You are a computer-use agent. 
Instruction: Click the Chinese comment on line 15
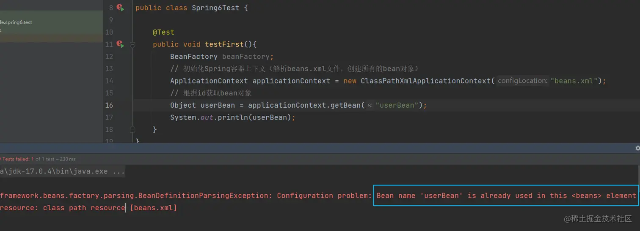[211, 93]
